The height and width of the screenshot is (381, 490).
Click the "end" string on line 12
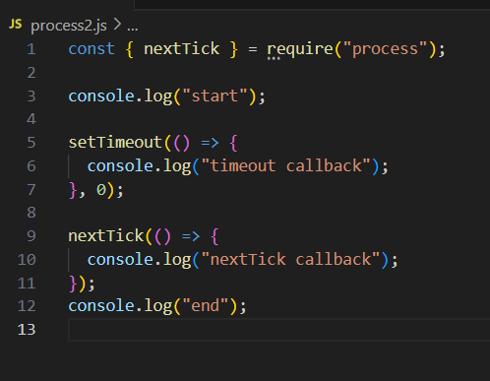coord(205,306)
